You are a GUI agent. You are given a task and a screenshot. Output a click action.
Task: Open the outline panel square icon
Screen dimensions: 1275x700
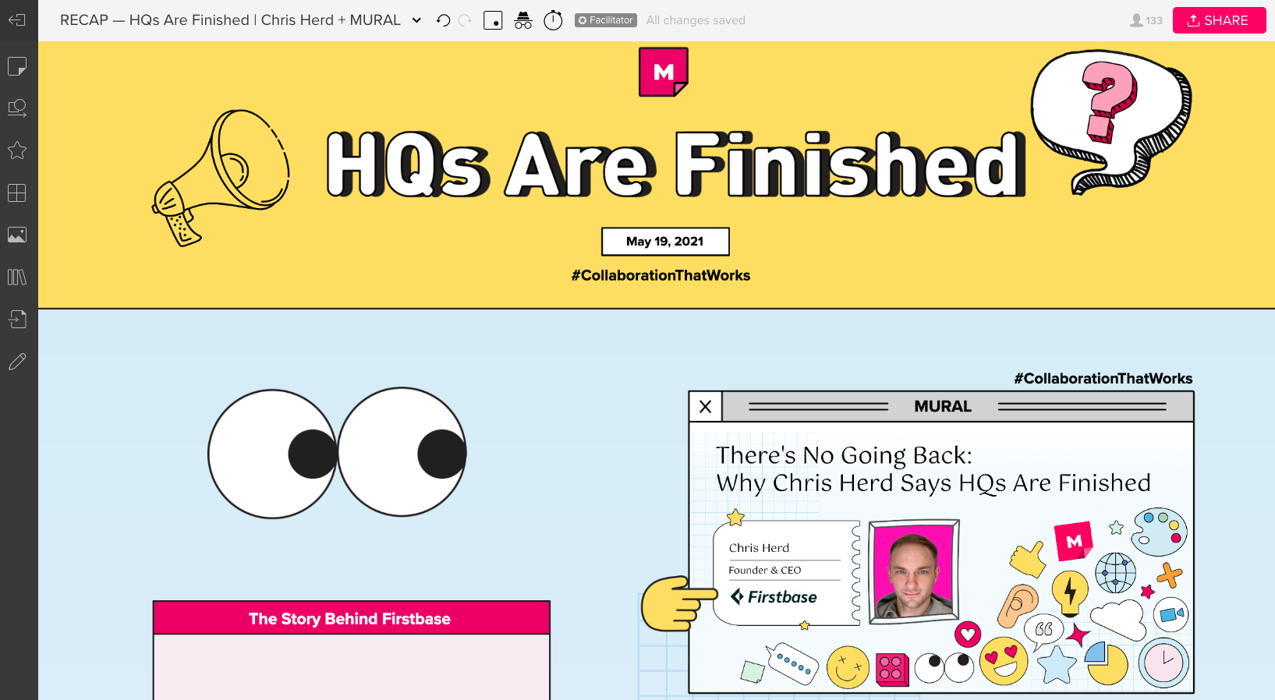493,20
